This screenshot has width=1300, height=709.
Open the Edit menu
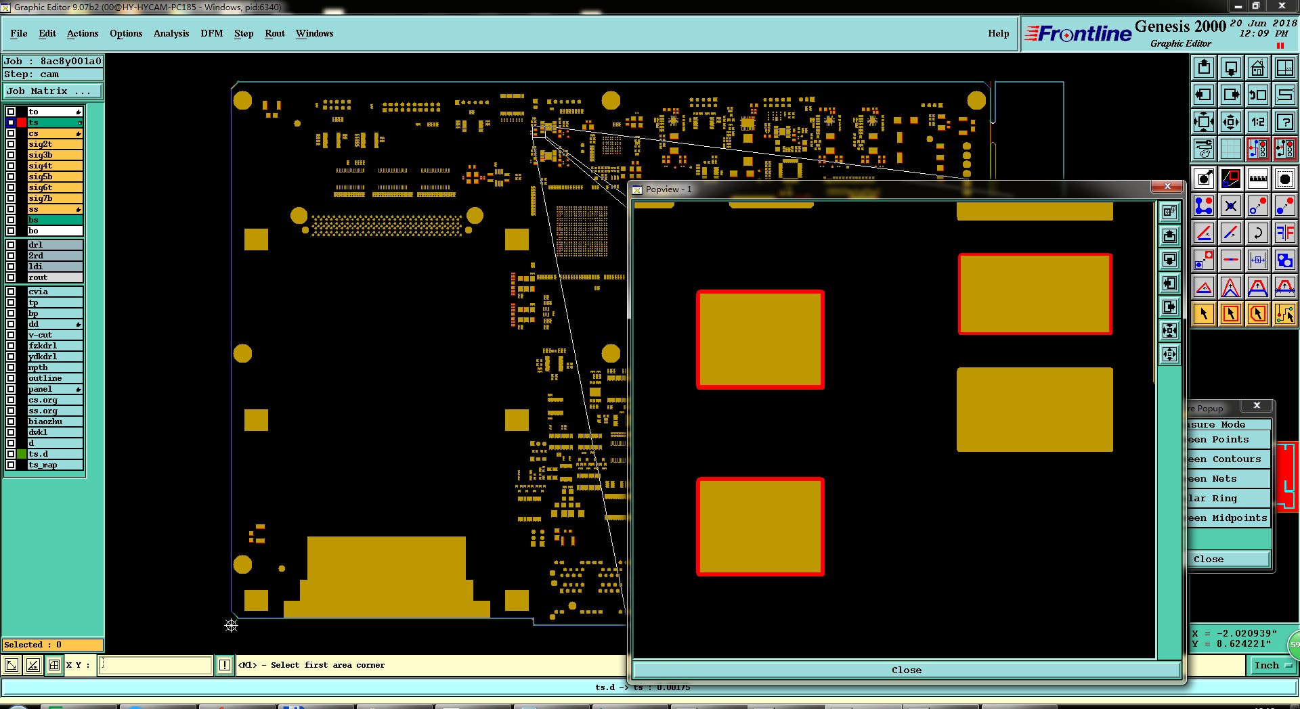tap(47, 33)
